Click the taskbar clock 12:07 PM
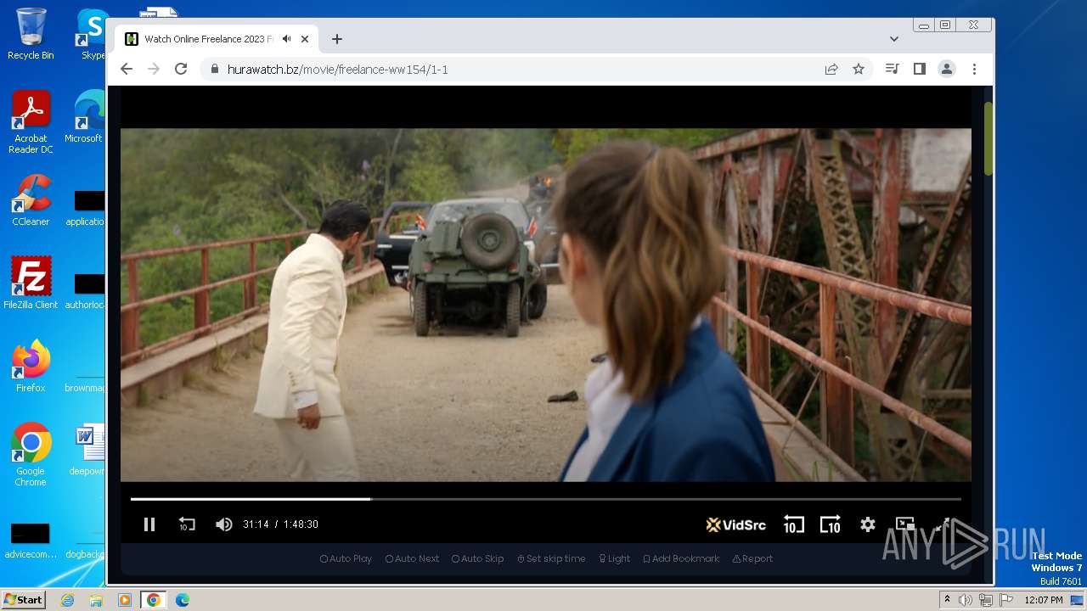 pos(1044,600)
